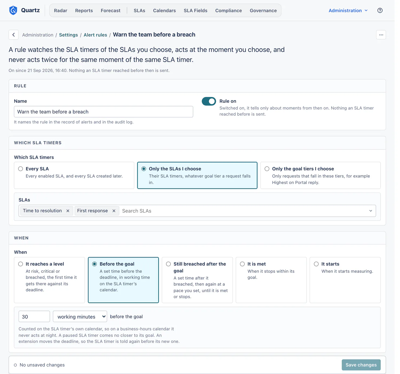Open the SLA Fields tab
The image size is (400, 374).
coord(196,11)
